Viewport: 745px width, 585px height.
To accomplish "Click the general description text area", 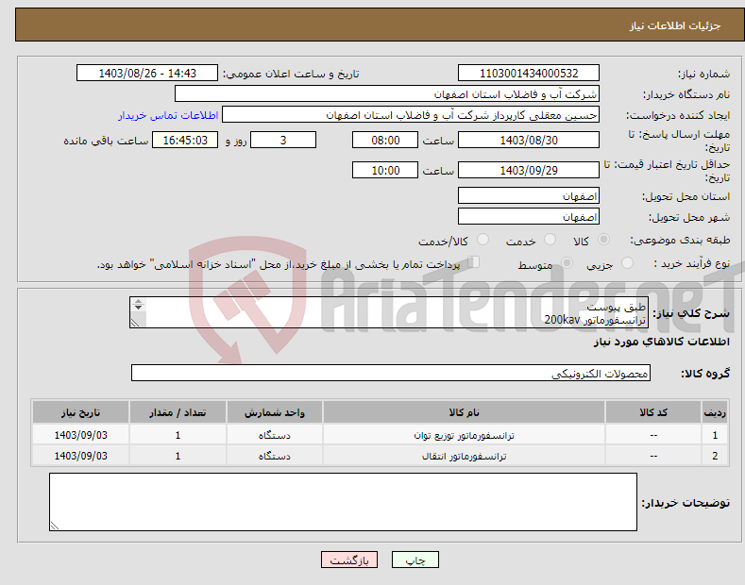I will 389,312.
